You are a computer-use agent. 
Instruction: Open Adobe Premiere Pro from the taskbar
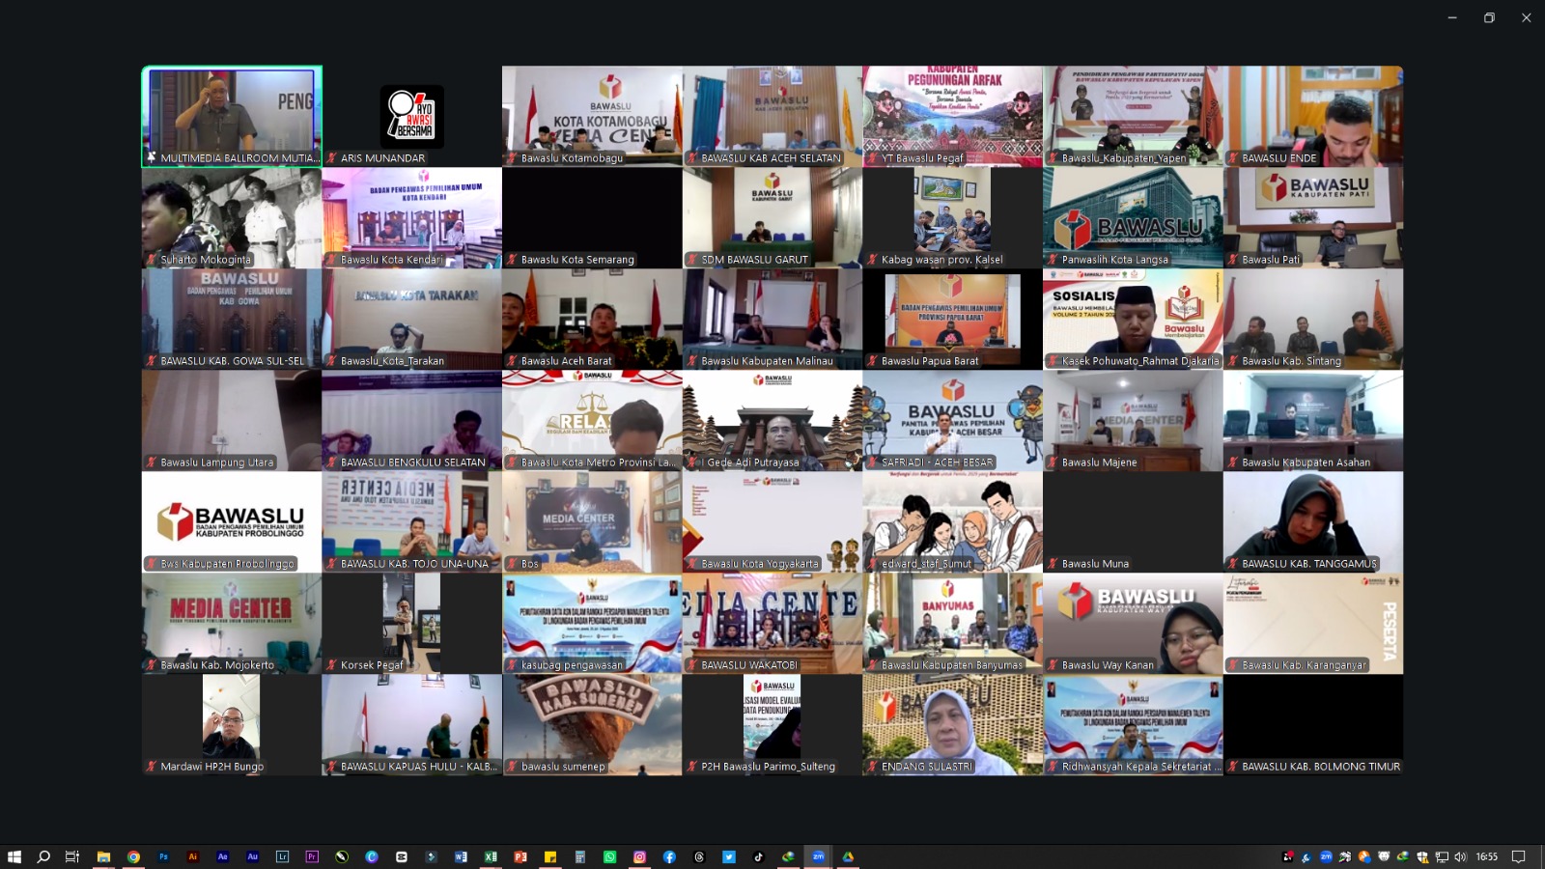[312, 856]
